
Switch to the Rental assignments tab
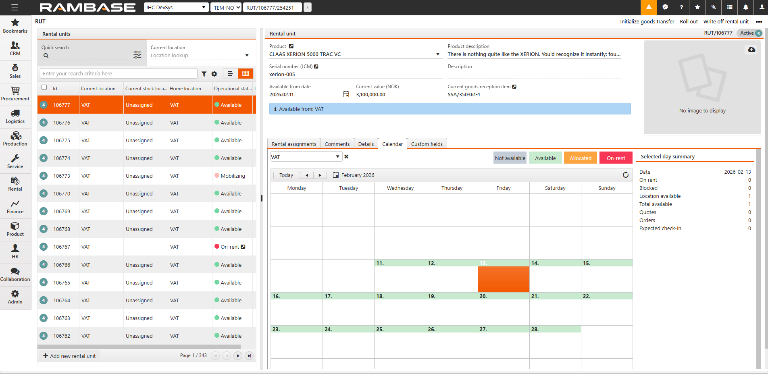[x=294, y=144]
